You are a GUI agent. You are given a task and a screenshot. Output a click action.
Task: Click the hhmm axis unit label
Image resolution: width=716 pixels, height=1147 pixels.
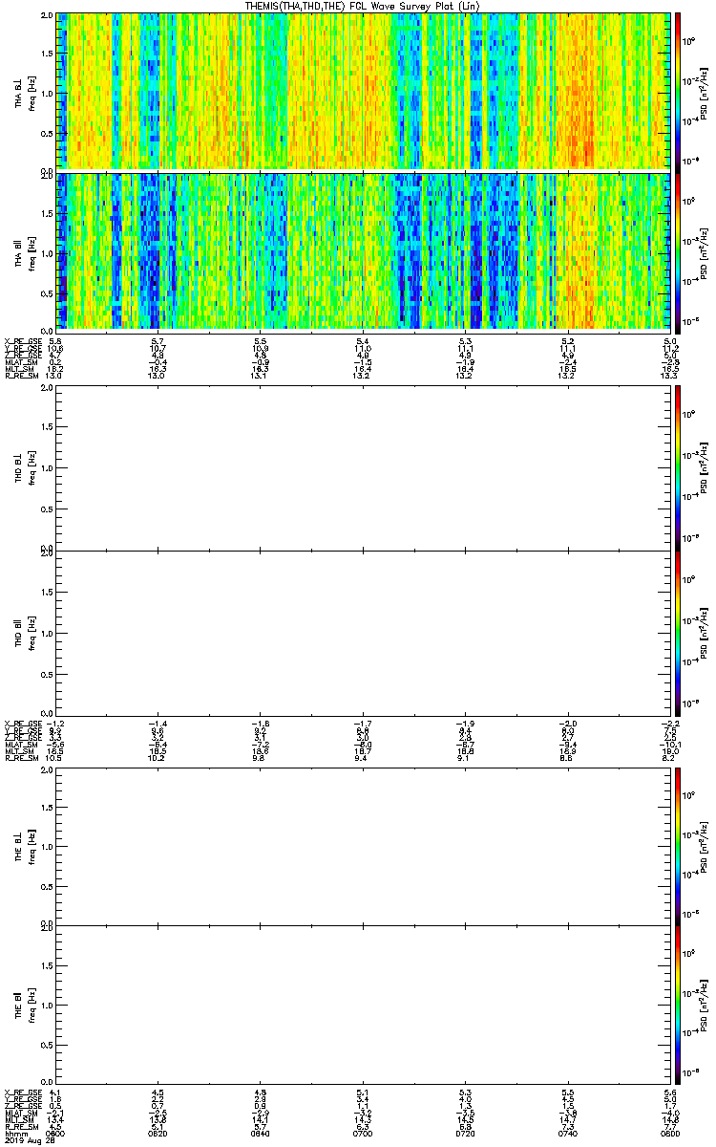pyautogui.click(x=14, y=1133)
